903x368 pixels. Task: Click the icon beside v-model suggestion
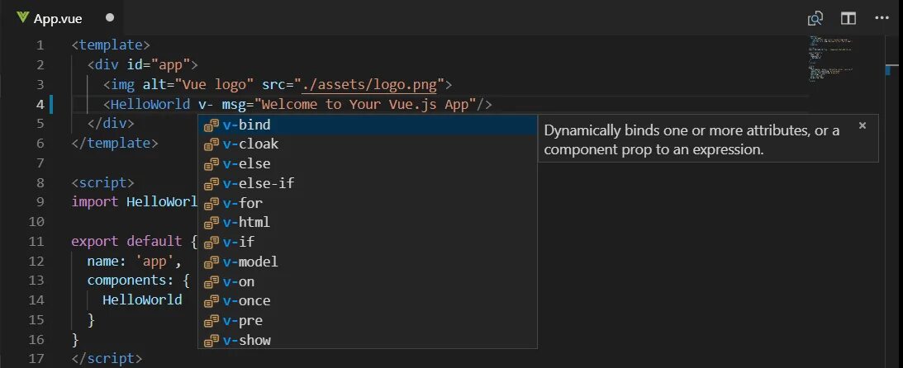point(211,262)
